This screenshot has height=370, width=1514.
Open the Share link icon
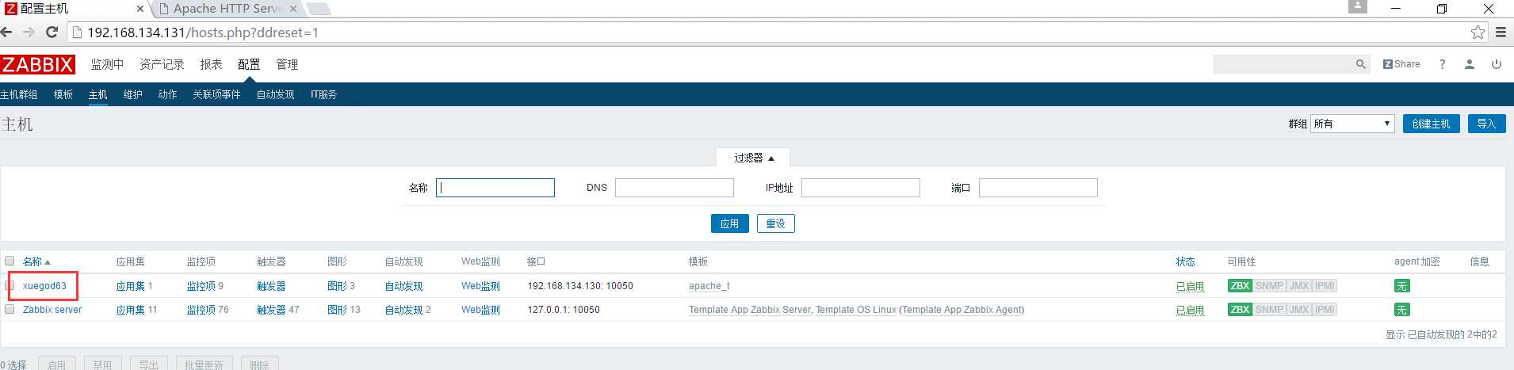click(1401, 64)
